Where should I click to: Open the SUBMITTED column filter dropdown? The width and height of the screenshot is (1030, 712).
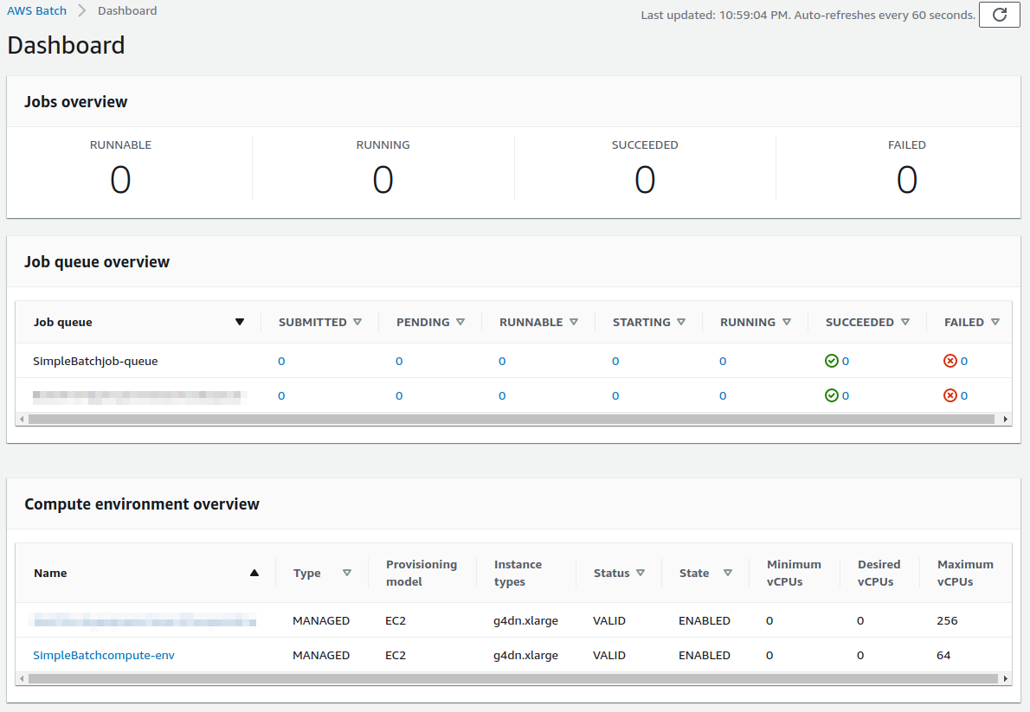tap(357, 321)
